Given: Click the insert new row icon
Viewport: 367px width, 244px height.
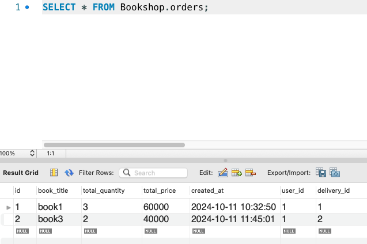Looking at the screenshot, I should pos(237,173).
